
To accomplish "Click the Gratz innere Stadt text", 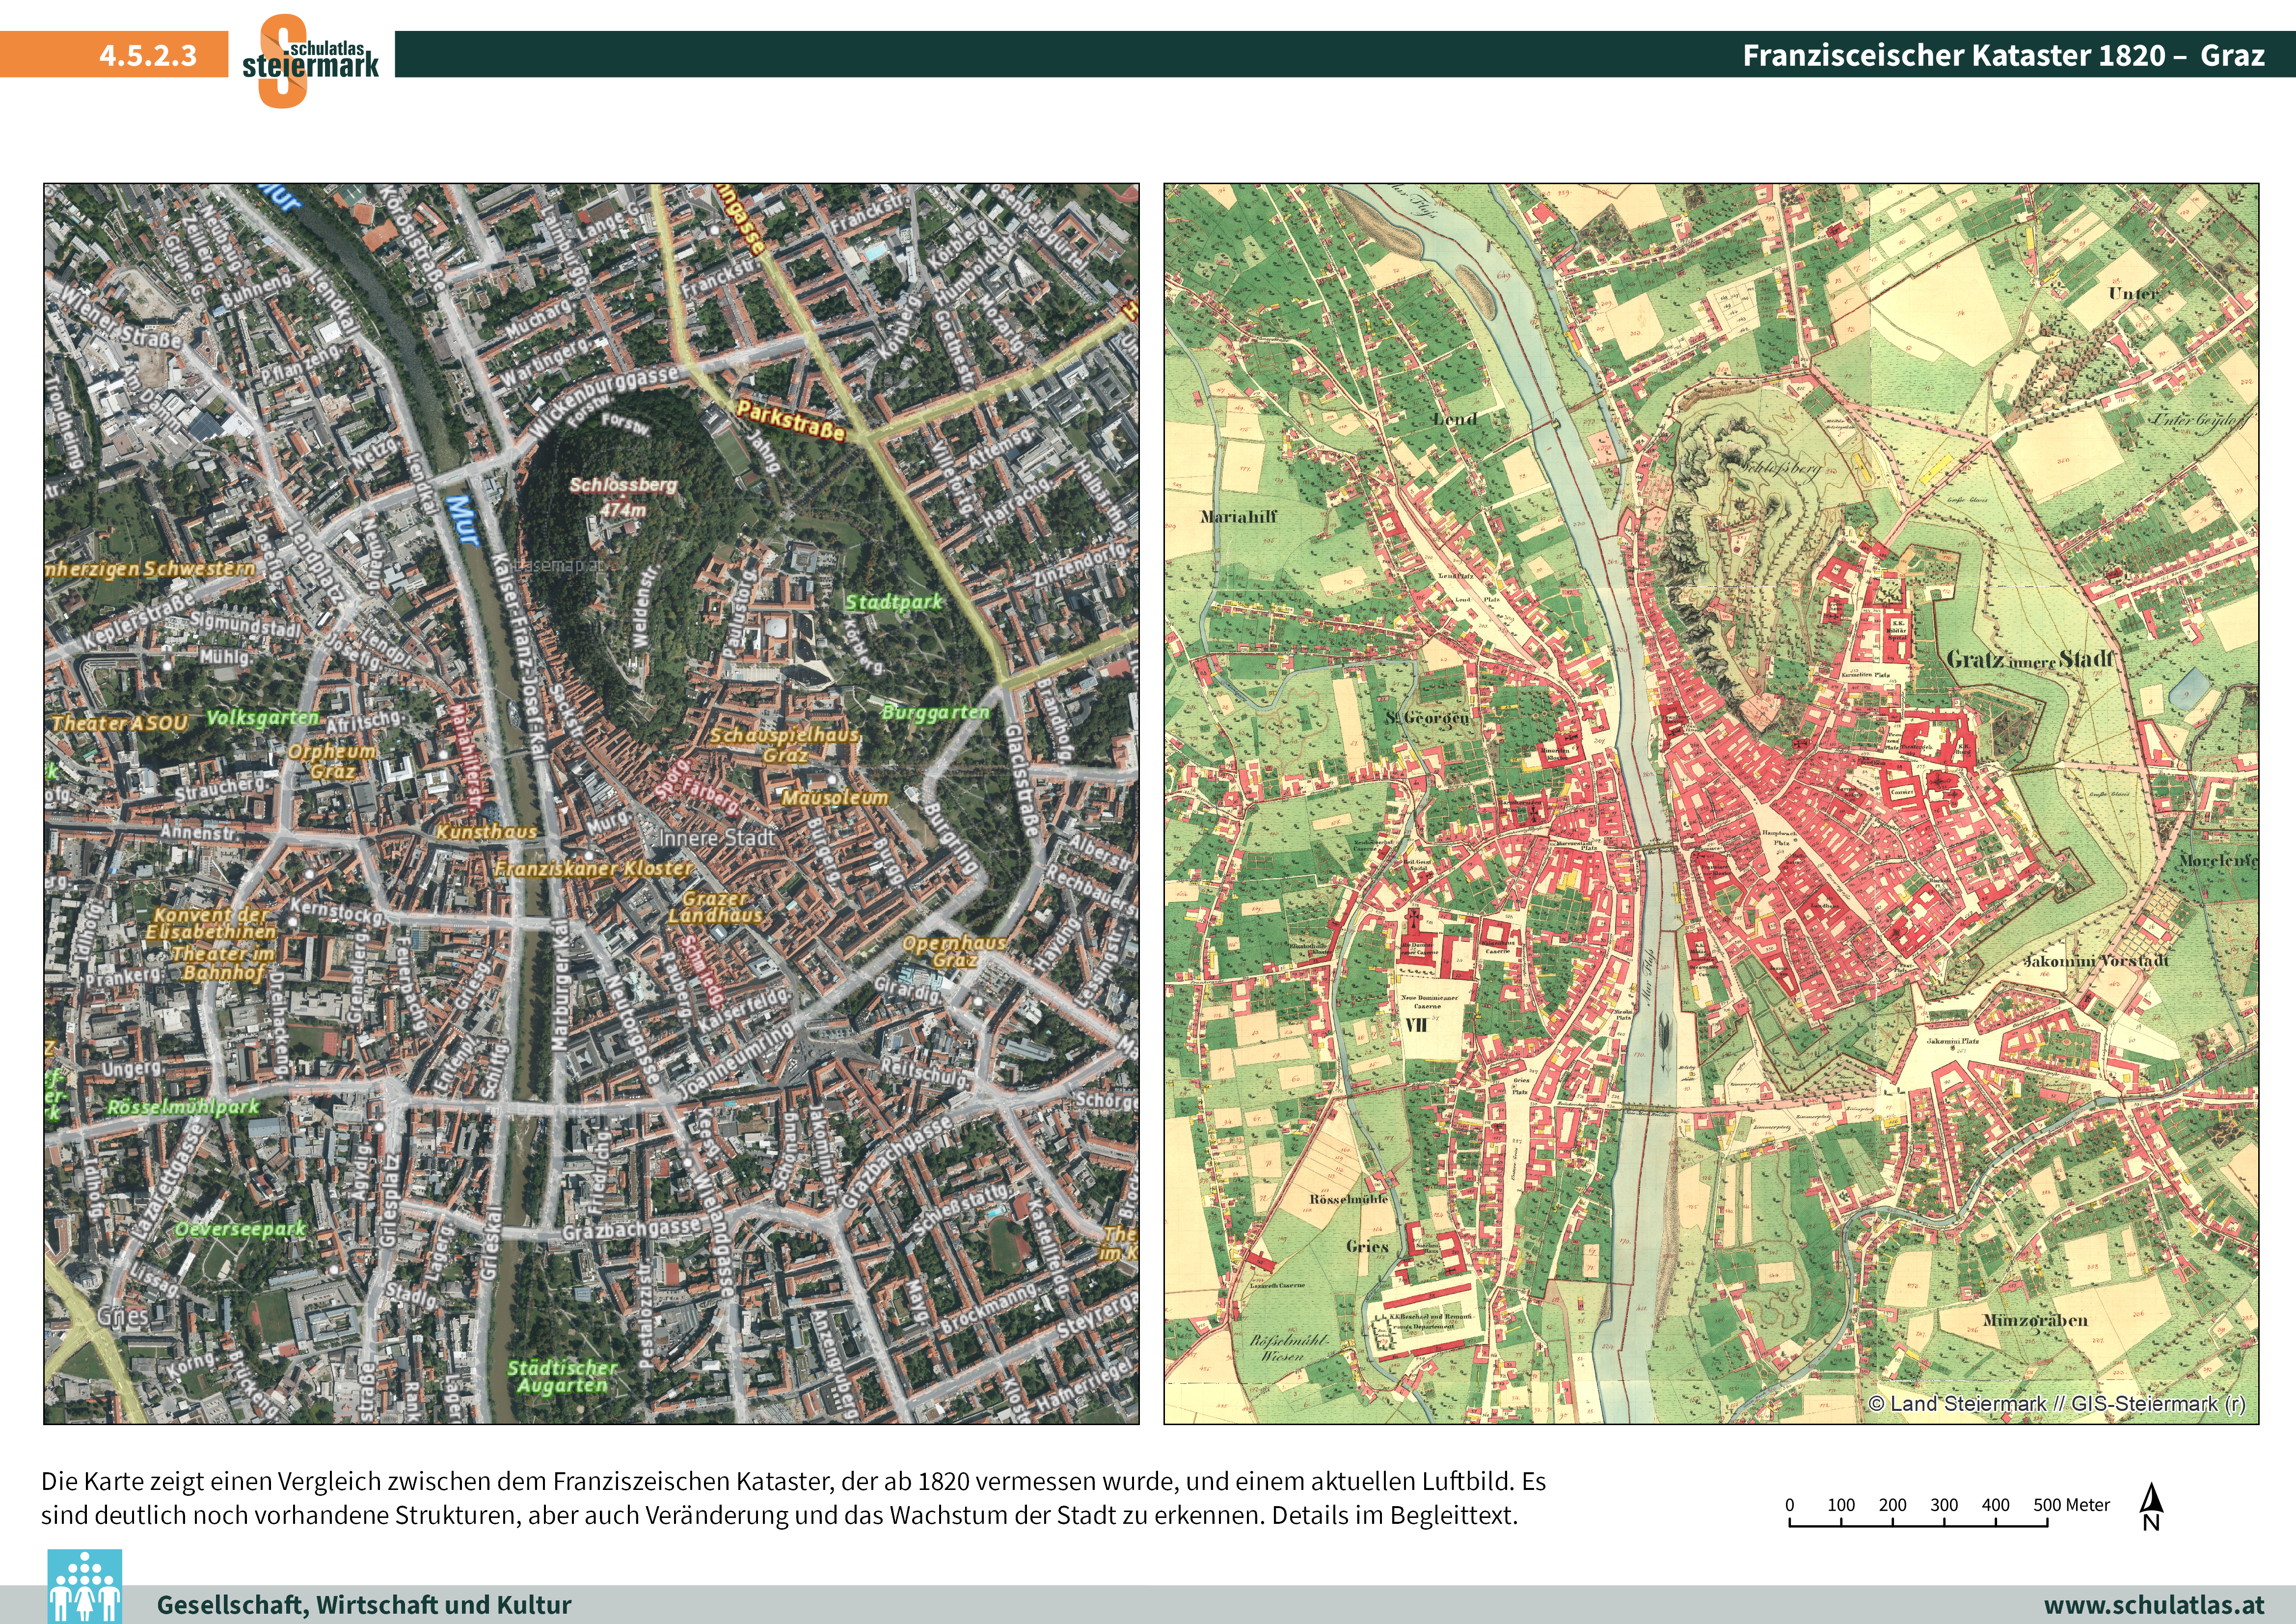I will pos(2030,660).
